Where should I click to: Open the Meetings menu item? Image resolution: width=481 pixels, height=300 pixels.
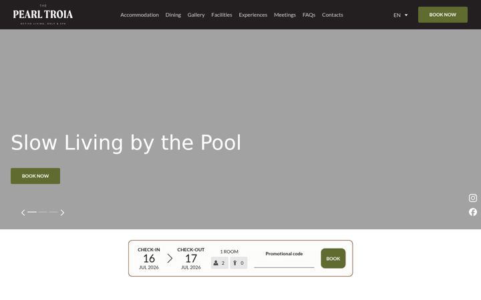click(x=285, y=15)
